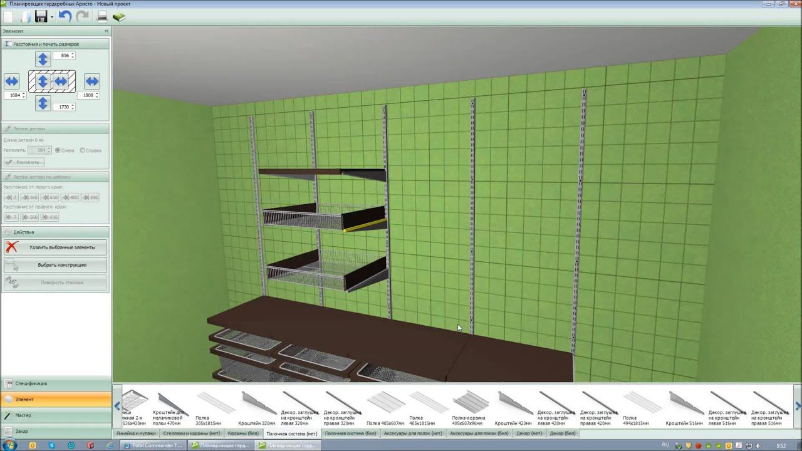The height and width of the screenshot is (451, 802).
Task: Click the bottom distance vertical arrow button
Action: coord(43,103)
